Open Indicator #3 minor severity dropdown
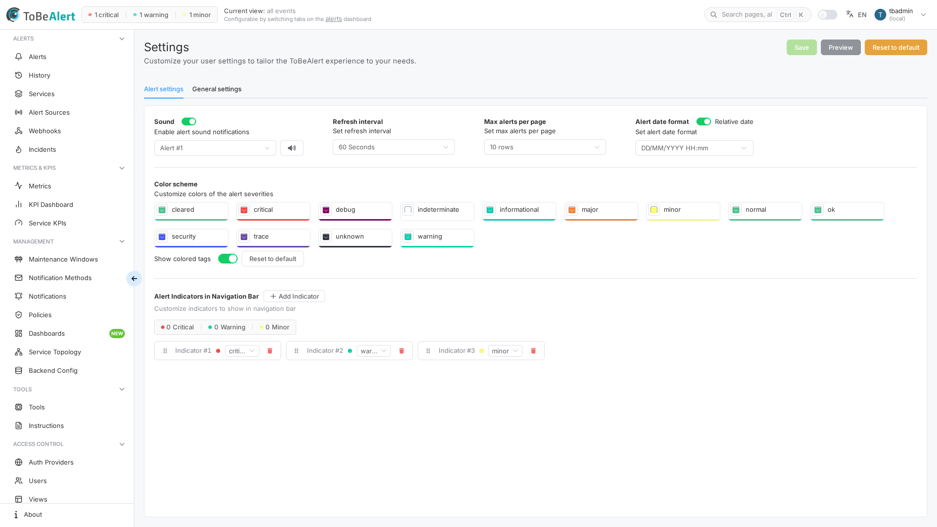 [505, 351]
